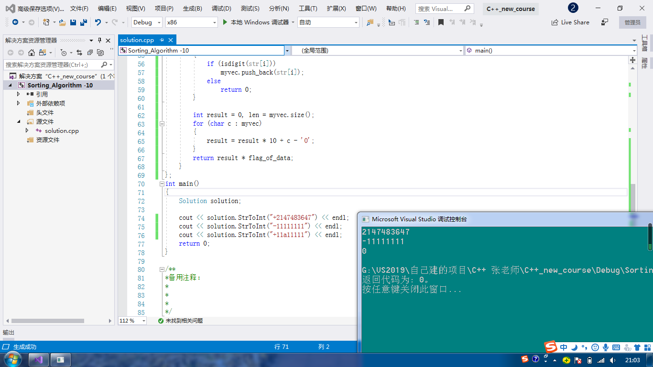The height and width of the screenshot is (367, 653).
Task: Click the Navigate Backward arrow icon
Action: 15,22
